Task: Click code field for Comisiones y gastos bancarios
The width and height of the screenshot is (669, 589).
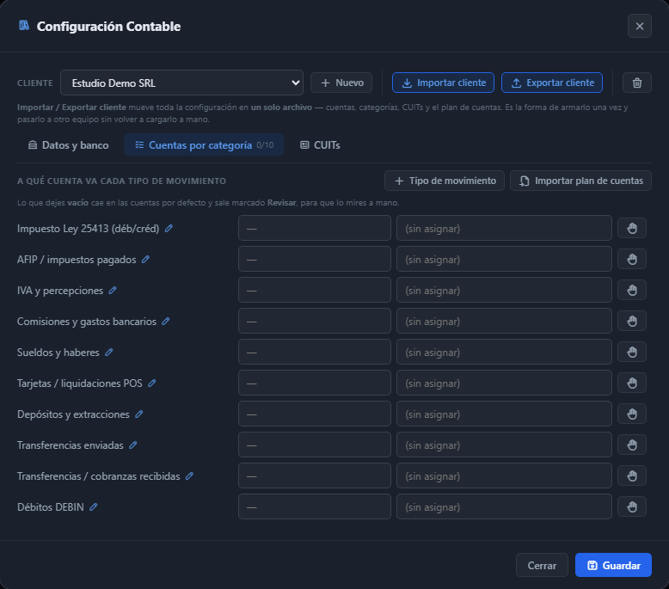Action: click(x=315, y=321)
